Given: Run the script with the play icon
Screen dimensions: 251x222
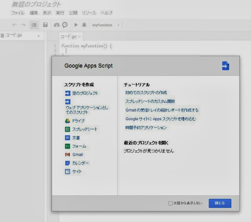Looking at the screenshot, I should pos(76,25).
